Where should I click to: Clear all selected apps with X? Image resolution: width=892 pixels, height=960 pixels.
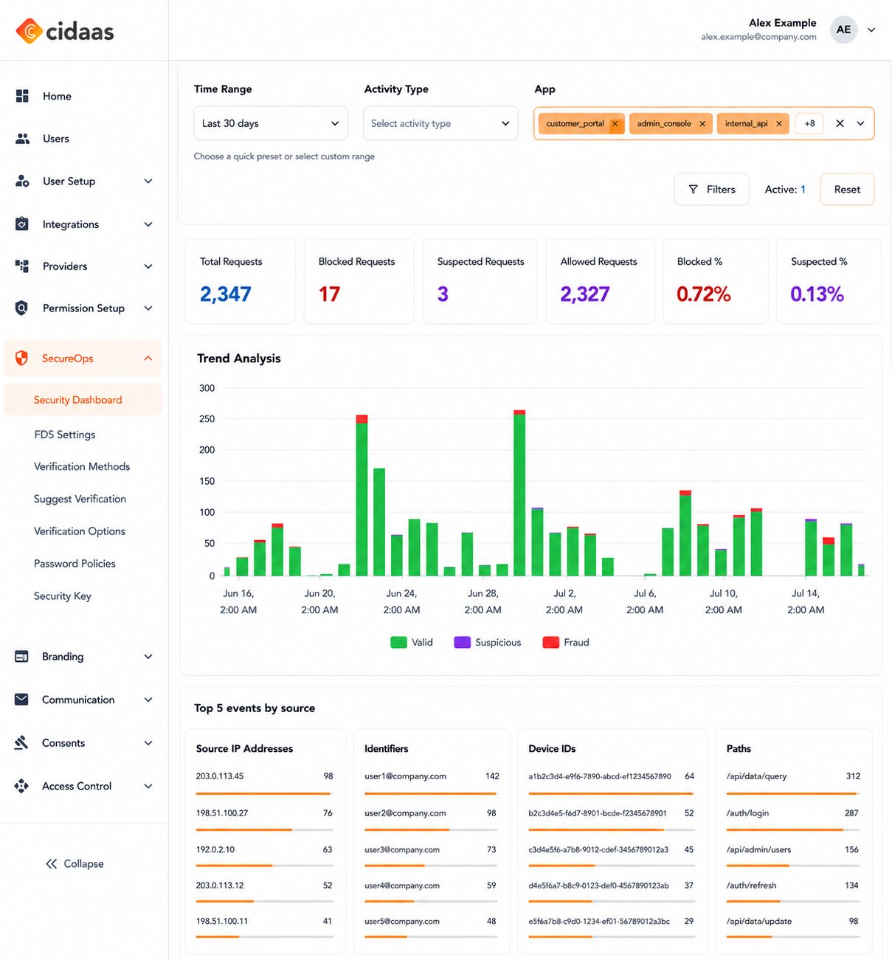(840, 123)
